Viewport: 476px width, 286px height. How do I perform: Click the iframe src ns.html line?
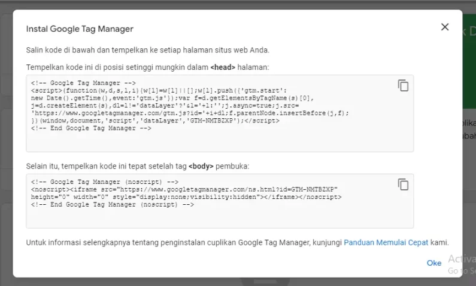pyautogui.click(x=184, y=189)
